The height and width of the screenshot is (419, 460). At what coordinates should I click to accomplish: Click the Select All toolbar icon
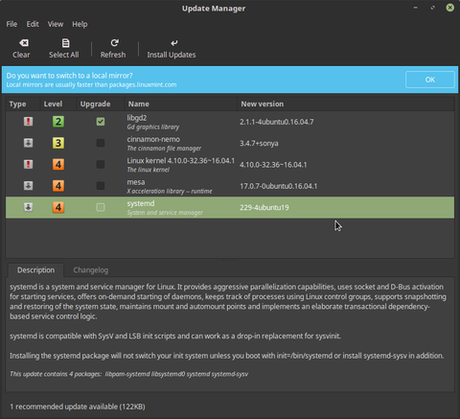(x=65, y=43)
